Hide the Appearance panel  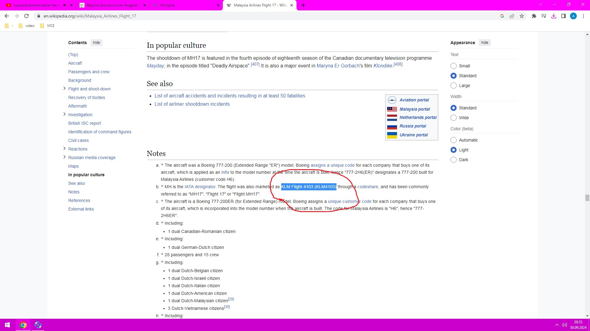click(485, 43)
